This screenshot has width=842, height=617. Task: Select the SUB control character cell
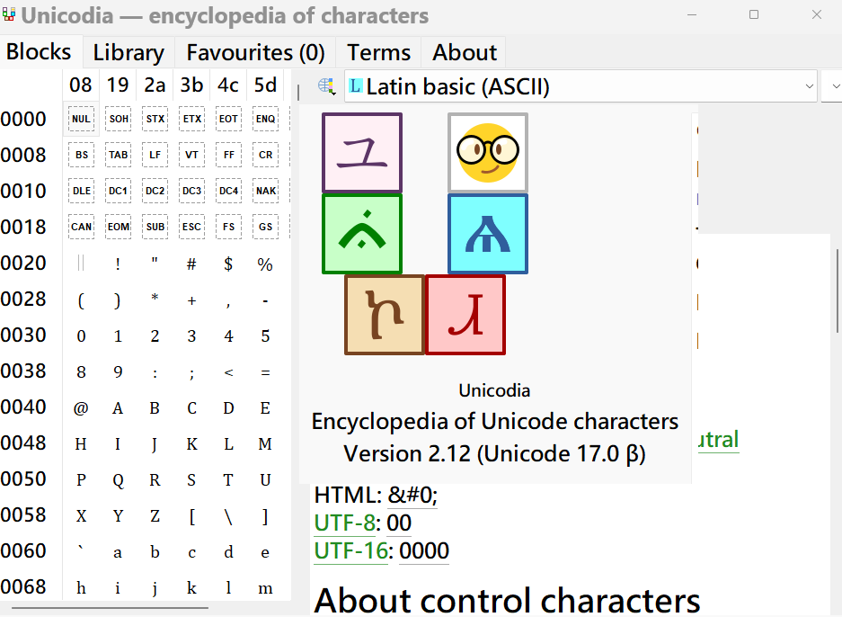(155, 227)
